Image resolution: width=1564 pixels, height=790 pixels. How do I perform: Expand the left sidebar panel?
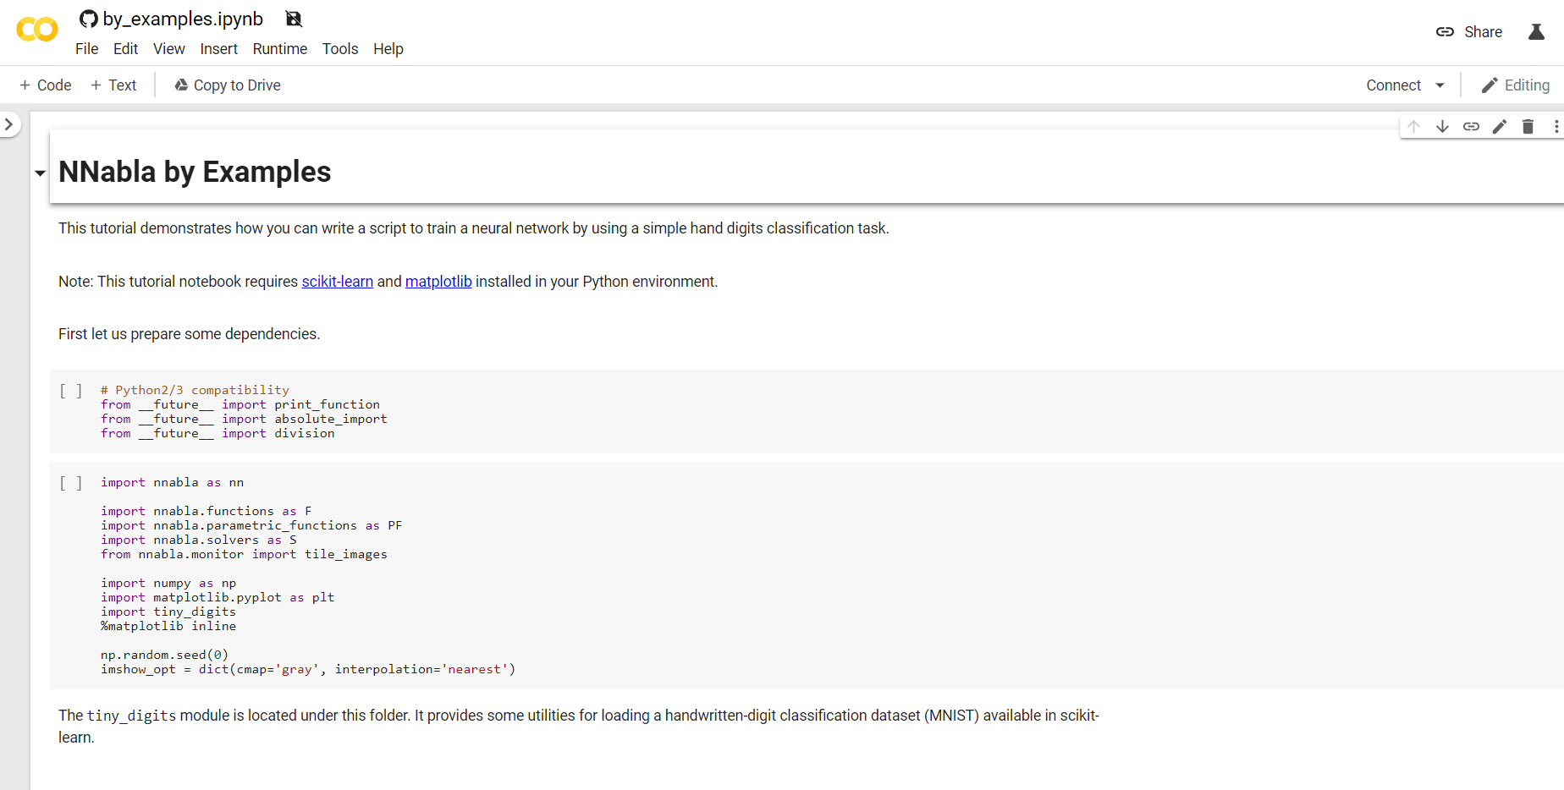pyautogui.click(x=8, y=124)
